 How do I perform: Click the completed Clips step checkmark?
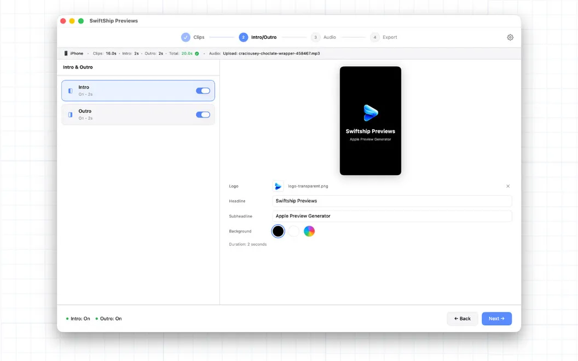point(186,37)
